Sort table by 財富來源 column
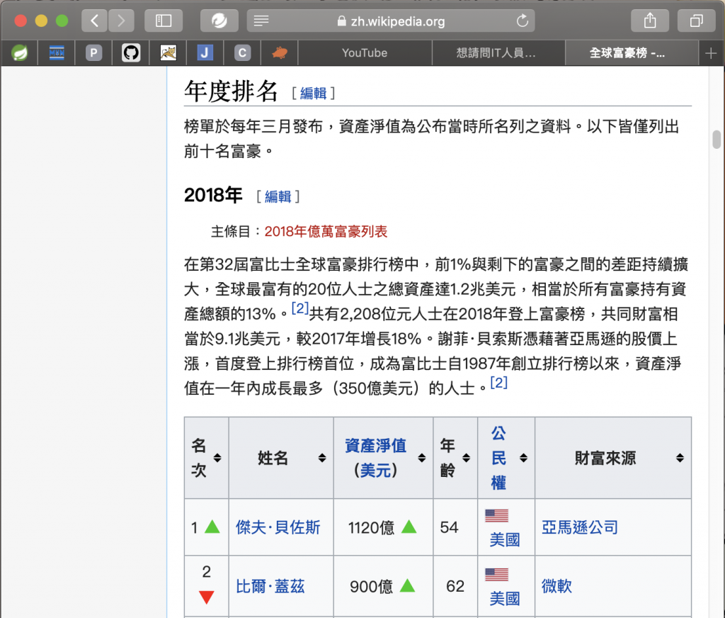The height and width of the screenshot is (618, 725). tap(680, 458)
